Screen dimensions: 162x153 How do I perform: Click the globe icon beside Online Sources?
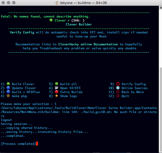(x=118, y=88)
